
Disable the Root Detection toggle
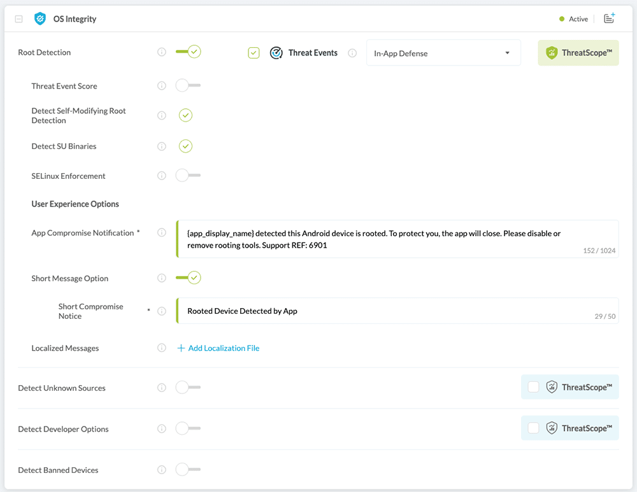click(x=189, y=52)
